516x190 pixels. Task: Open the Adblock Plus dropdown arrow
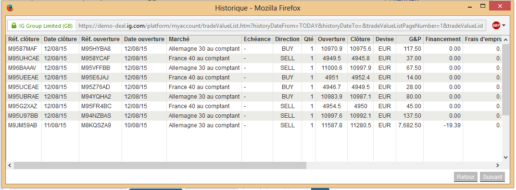tap(503, 25)
